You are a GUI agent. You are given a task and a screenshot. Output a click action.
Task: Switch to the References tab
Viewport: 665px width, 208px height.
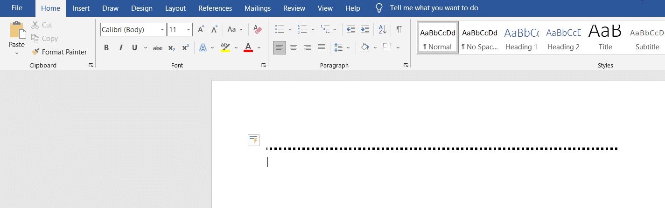coord(215,8)
